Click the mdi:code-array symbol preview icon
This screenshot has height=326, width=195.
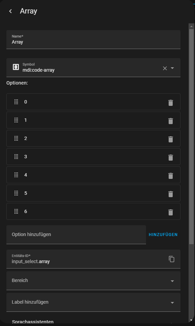16,67
